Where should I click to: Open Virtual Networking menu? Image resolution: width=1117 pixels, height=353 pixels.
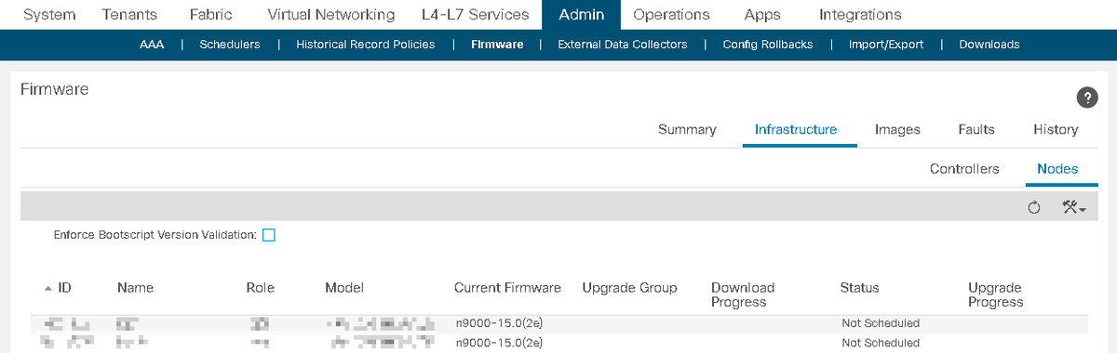[330, 15]
